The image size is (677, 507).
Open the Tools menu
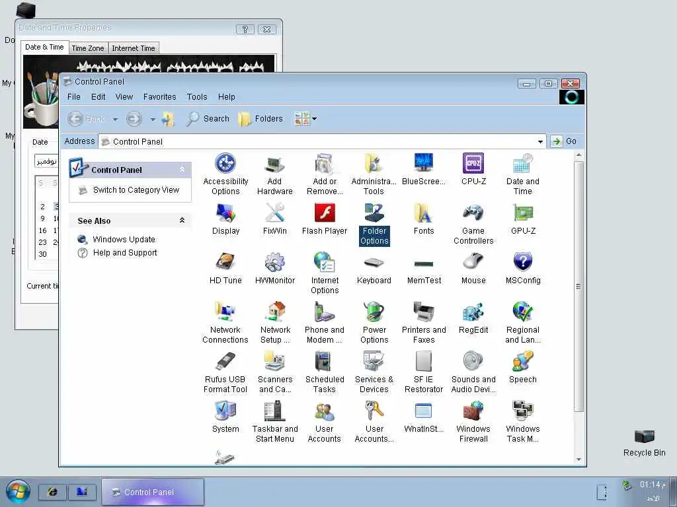click(197, 96)
